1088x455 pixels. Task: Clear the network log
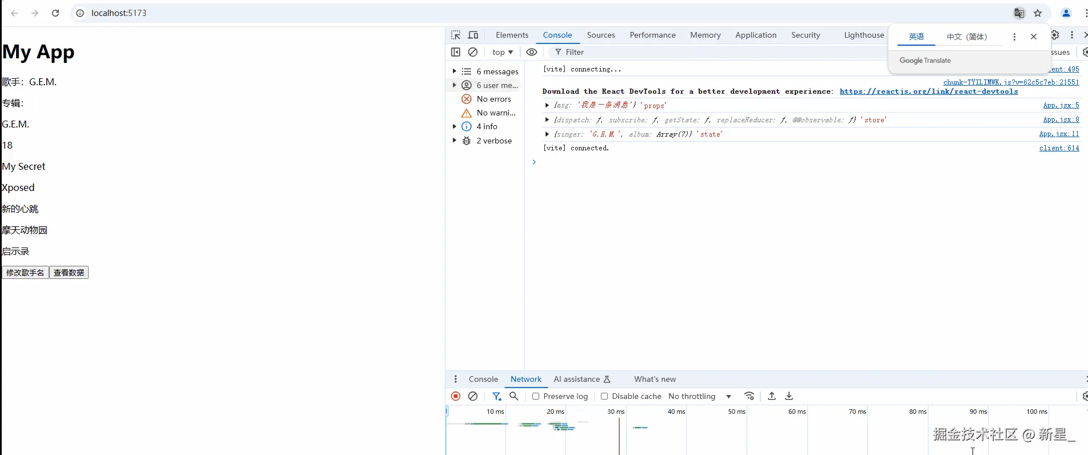tap(473, 396)
